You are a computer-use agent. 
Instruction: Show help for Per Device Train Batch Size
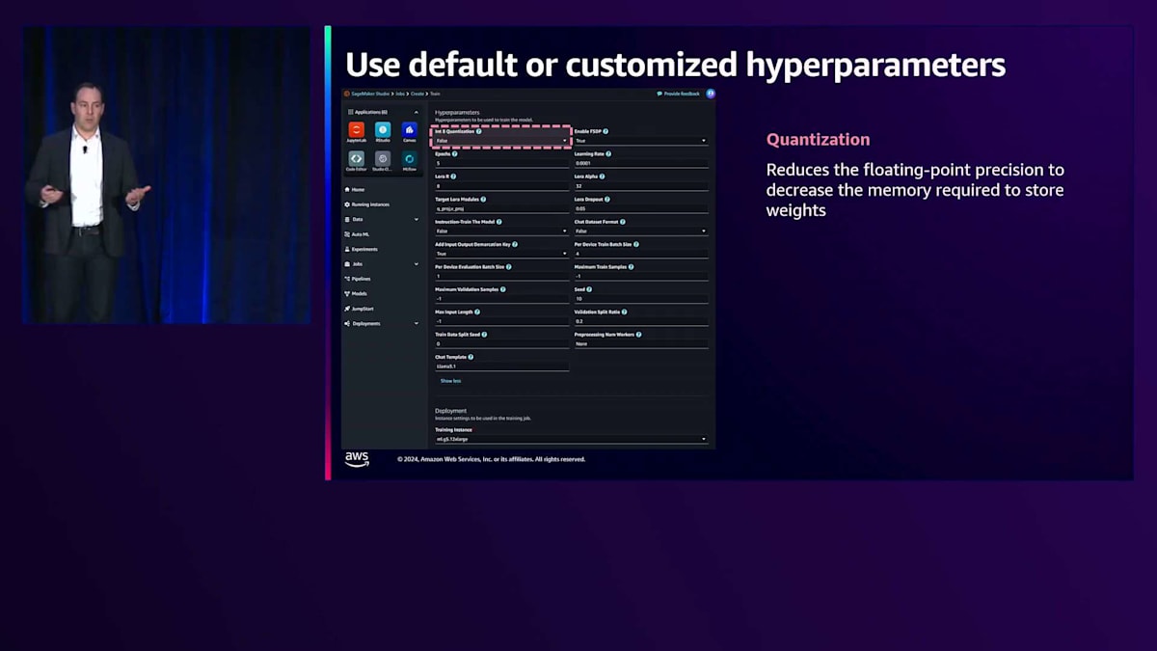point(636,244)
